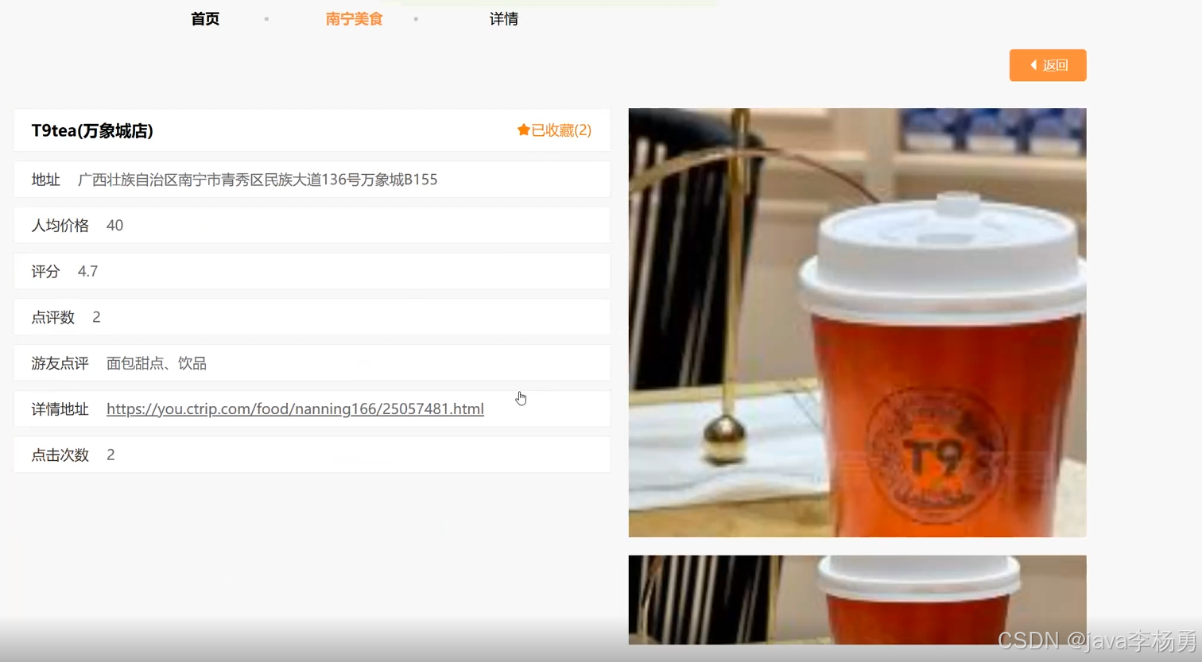Open the ctrip food detail hyperlink
The width and height of the screenshot is (1202, 662).
[x=295, y=408]
